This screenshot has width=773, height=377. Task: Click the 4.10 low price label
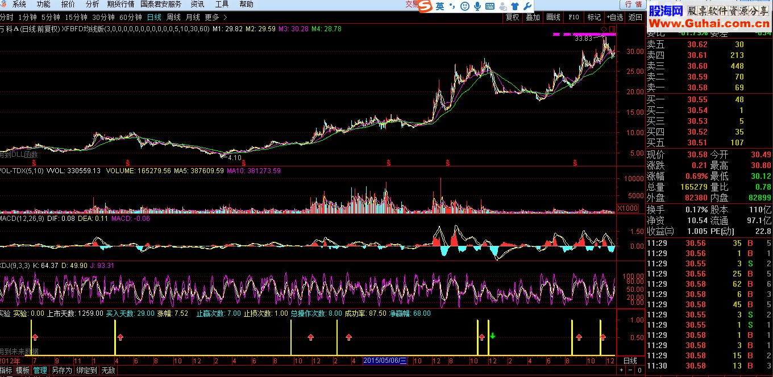(234, 157)
